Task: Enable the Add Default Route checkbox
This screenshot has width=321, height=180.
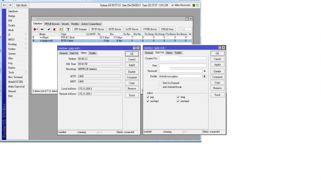Action: click(x=160, y=87)
